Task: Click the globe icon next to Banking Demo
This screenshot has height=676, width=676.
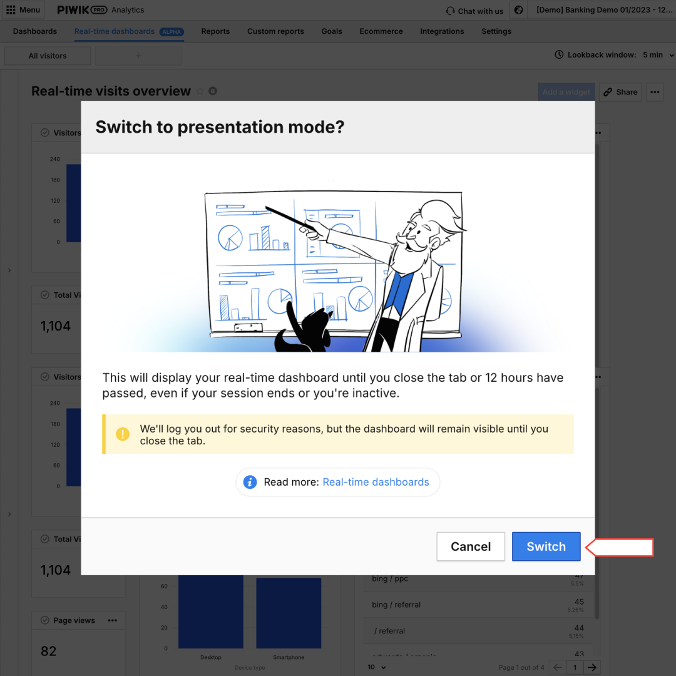Action: point(517,9)
